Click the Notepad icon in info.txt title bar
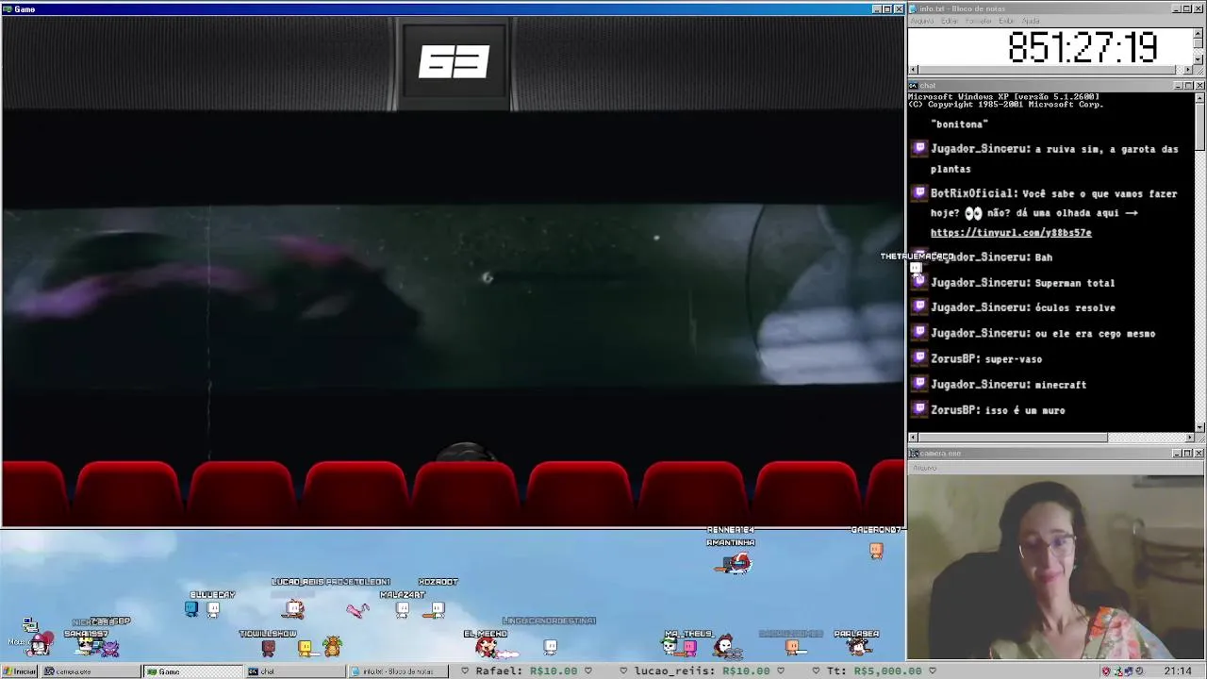Viewport: 1207px width, 679px height. [914, 8]
